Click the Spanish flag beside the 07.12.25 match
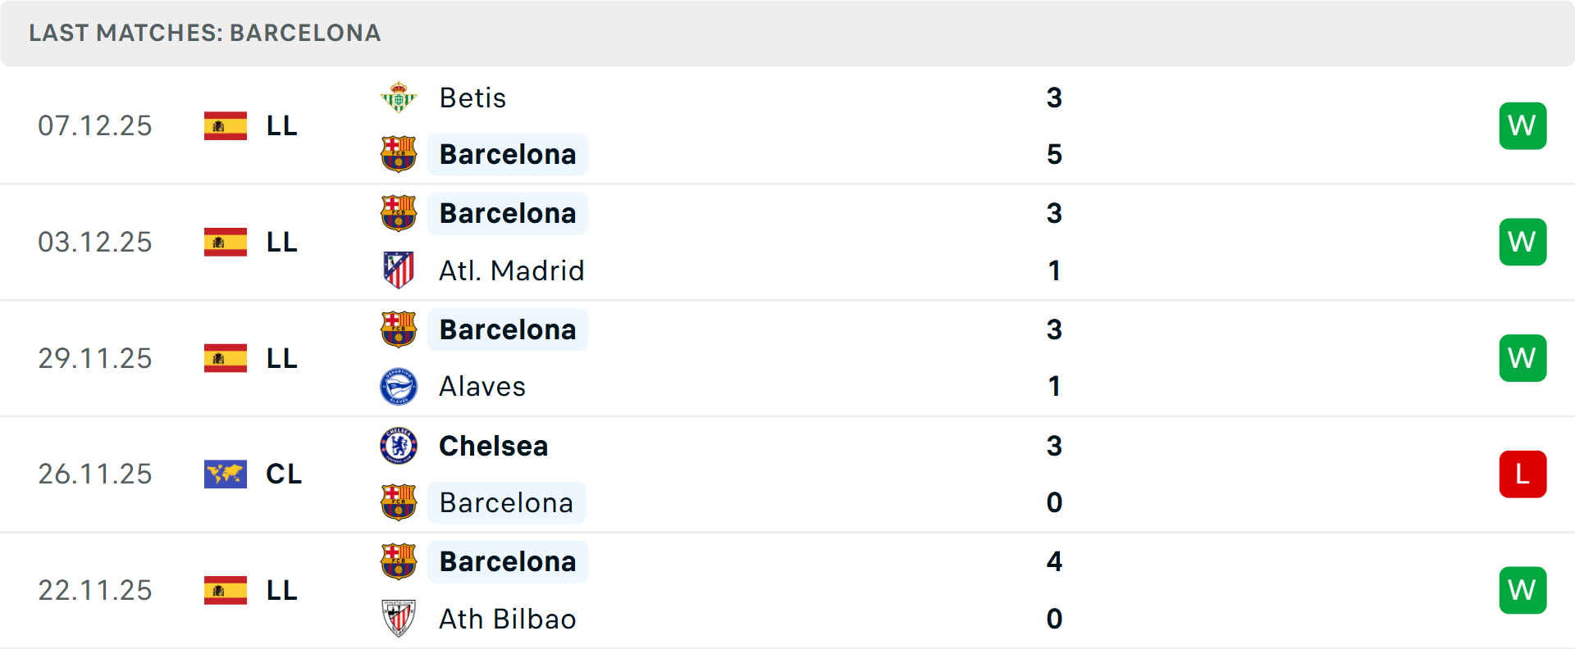This screenshot has width=1575, height=649. tap(225, 125)
